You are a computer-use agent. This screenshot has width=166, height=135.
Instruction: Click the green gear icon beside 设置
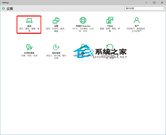coord(3,9)
